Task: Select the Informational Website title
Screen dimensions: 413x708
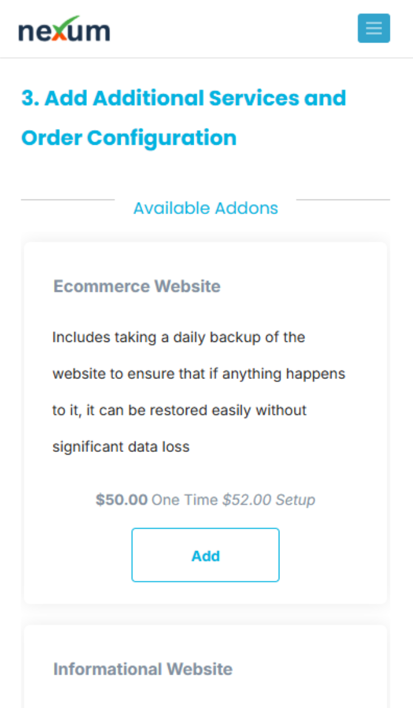Action: (143, 668)
